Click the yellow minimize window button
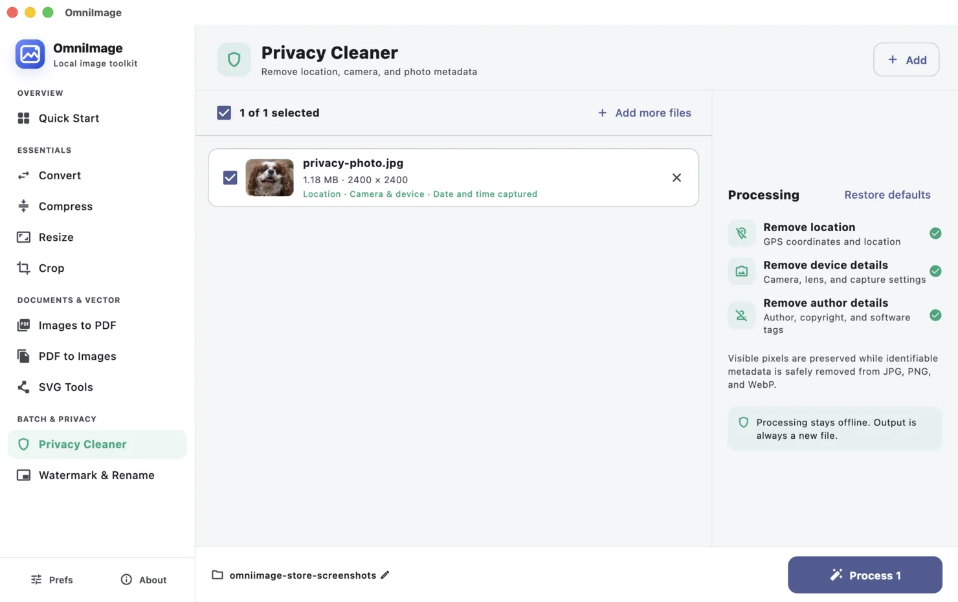Screen dimensions: 958x602 pos(30,12)
